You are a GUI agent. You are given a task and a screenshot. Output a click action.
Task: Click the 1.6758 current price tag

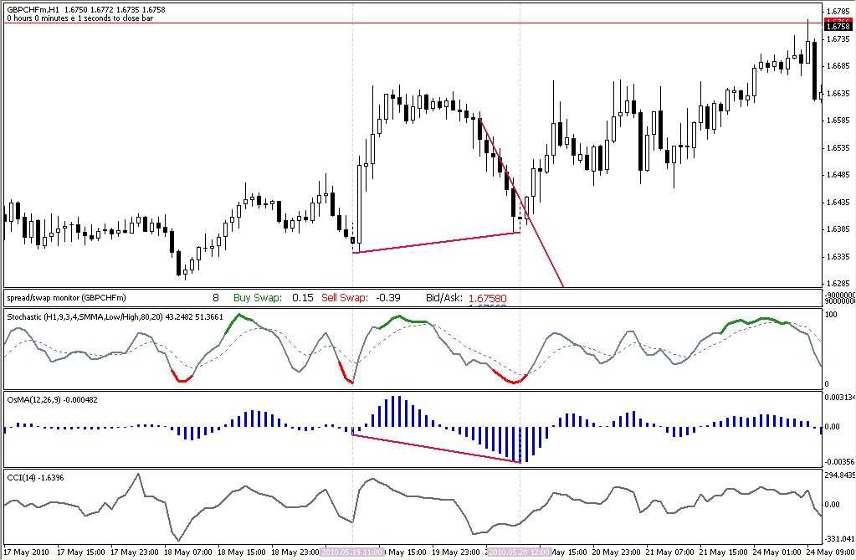pos(838,26)
